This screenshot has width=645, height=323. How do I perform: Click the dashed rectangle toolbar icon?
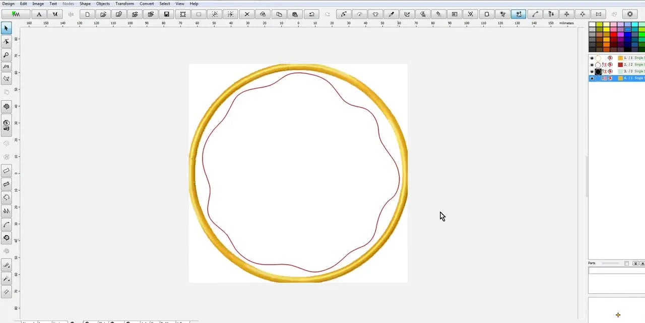(199, 14)
